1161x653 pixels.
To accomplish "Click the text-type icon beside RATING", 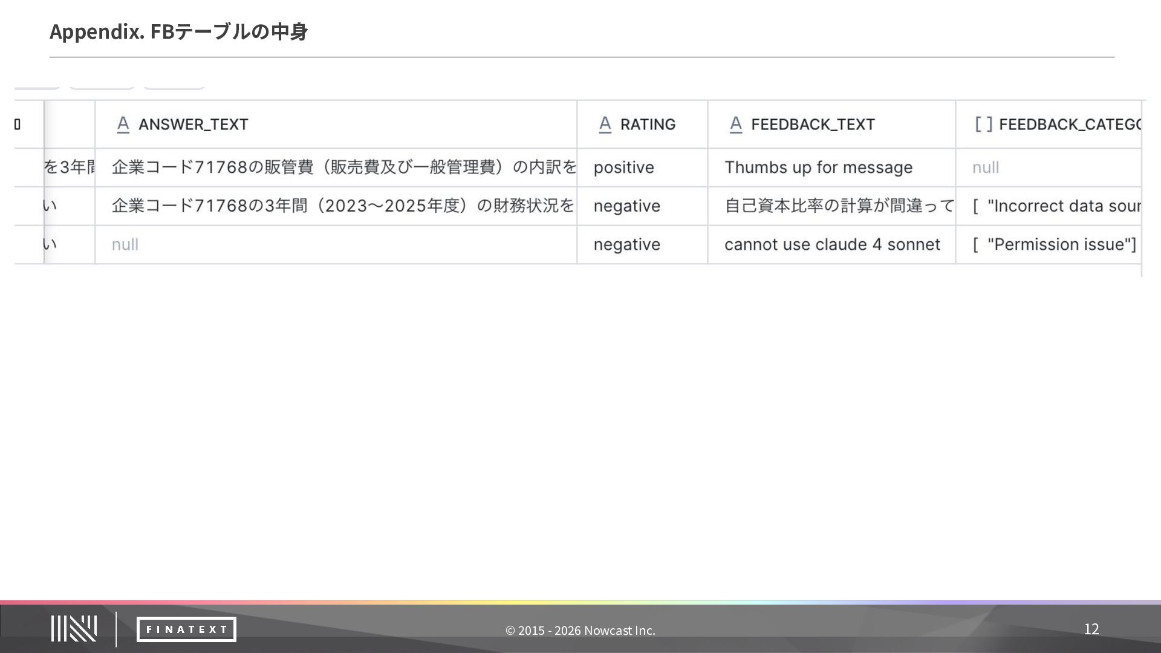I will pyautogui.click(x=605, y=125).
